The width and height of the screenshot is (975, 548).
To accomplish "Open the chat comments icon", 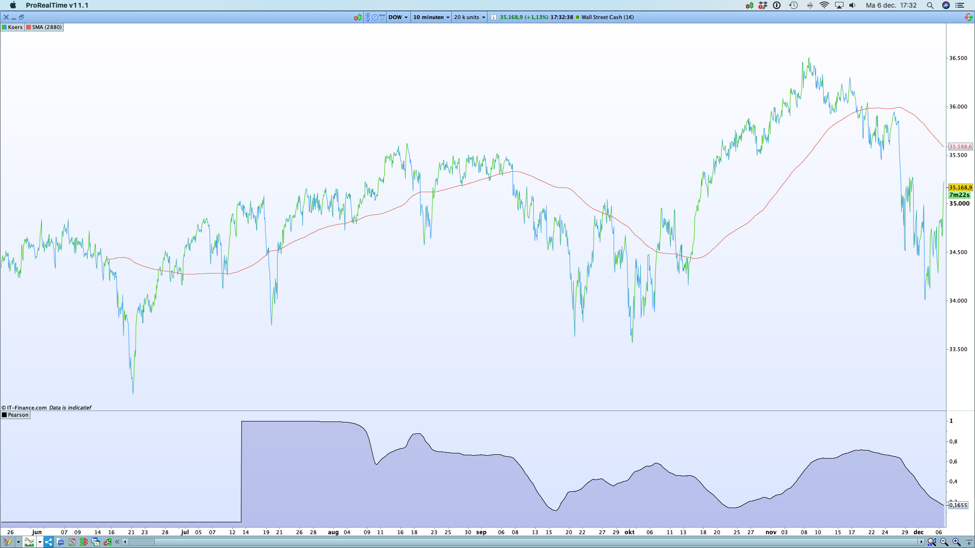I will 61,542.
